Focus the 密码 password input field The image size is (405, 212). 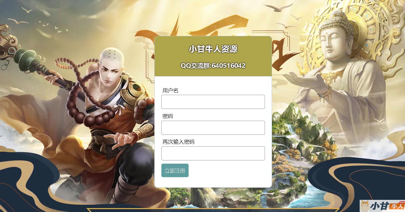pos(213,128)
